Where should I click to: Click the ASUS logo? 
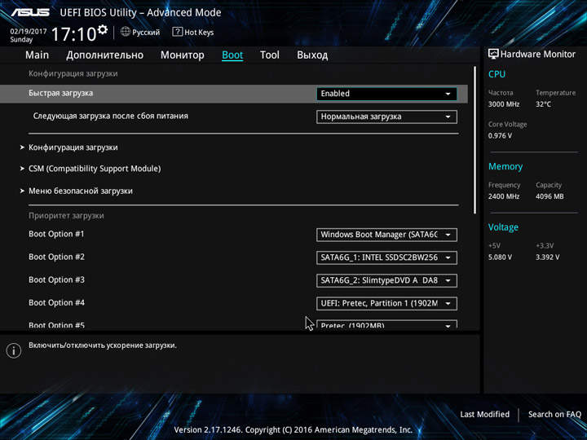pos(30,12)
